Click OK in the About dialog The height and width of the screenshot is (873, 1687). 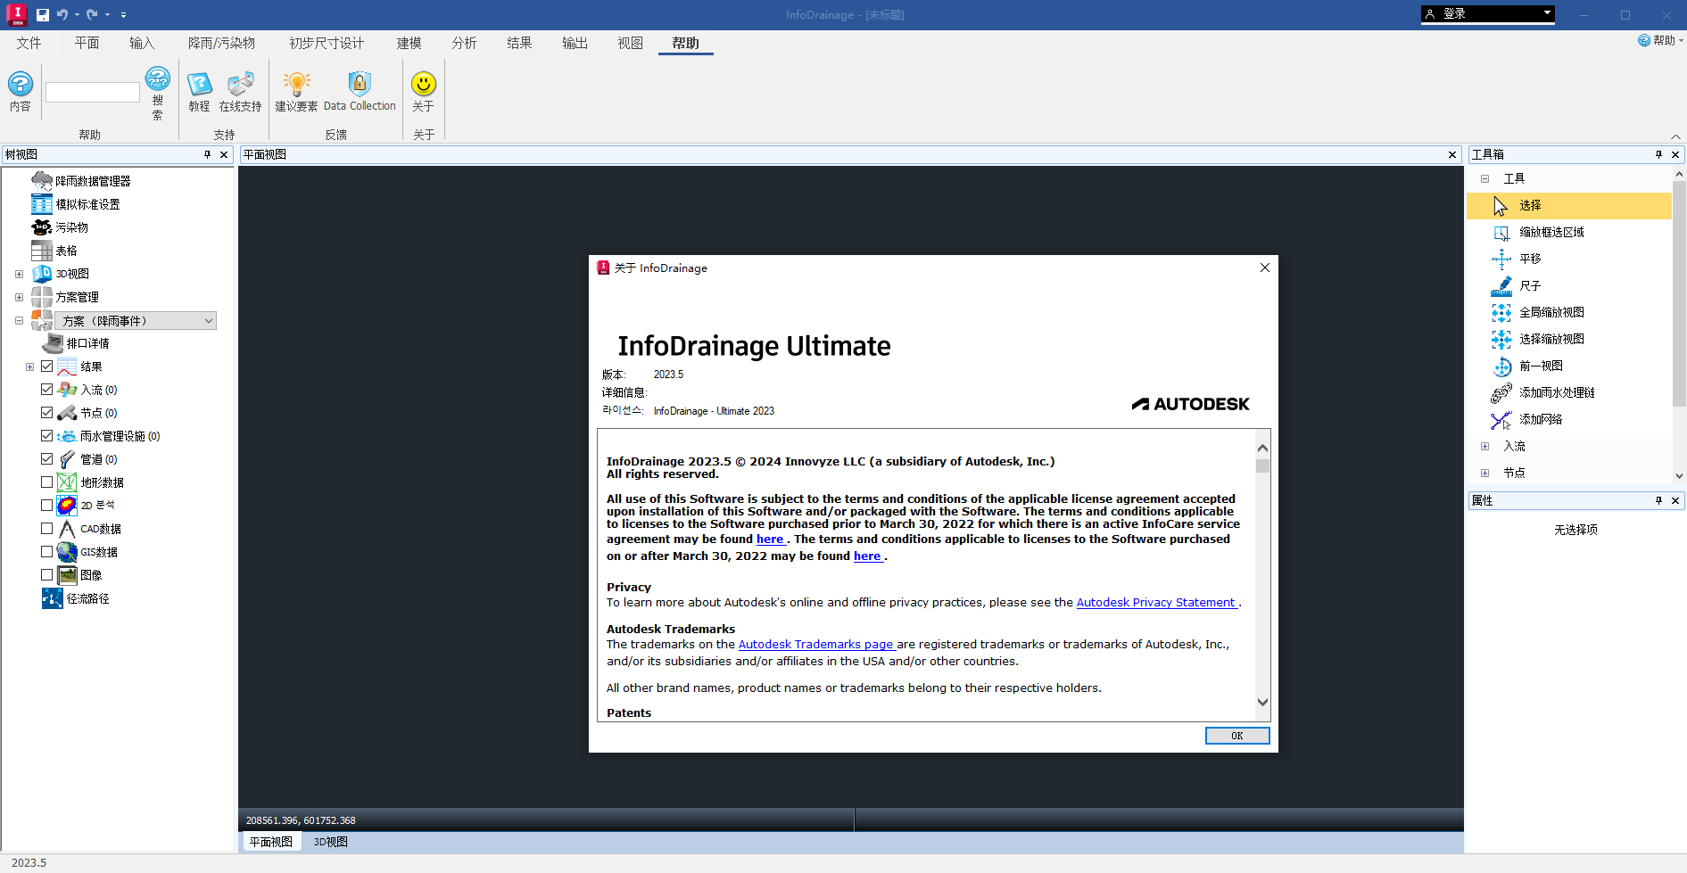point(1236,736)
